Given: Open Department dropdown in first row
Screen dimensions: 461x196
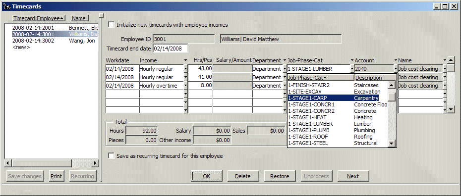Looking at the screenshot, I should point(285,69).
